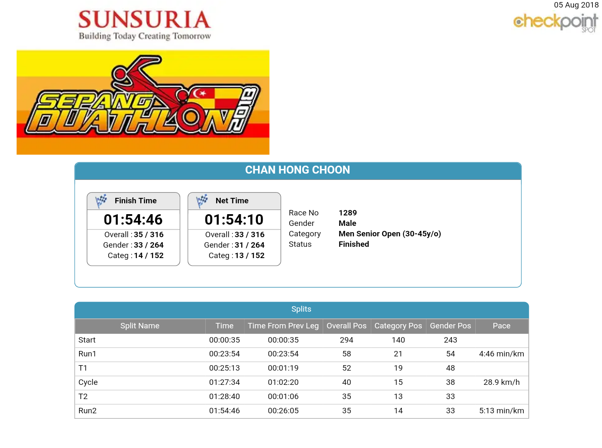The image size is (602, 448).
Task: Click the Splits section title
Action: point(301,309)
